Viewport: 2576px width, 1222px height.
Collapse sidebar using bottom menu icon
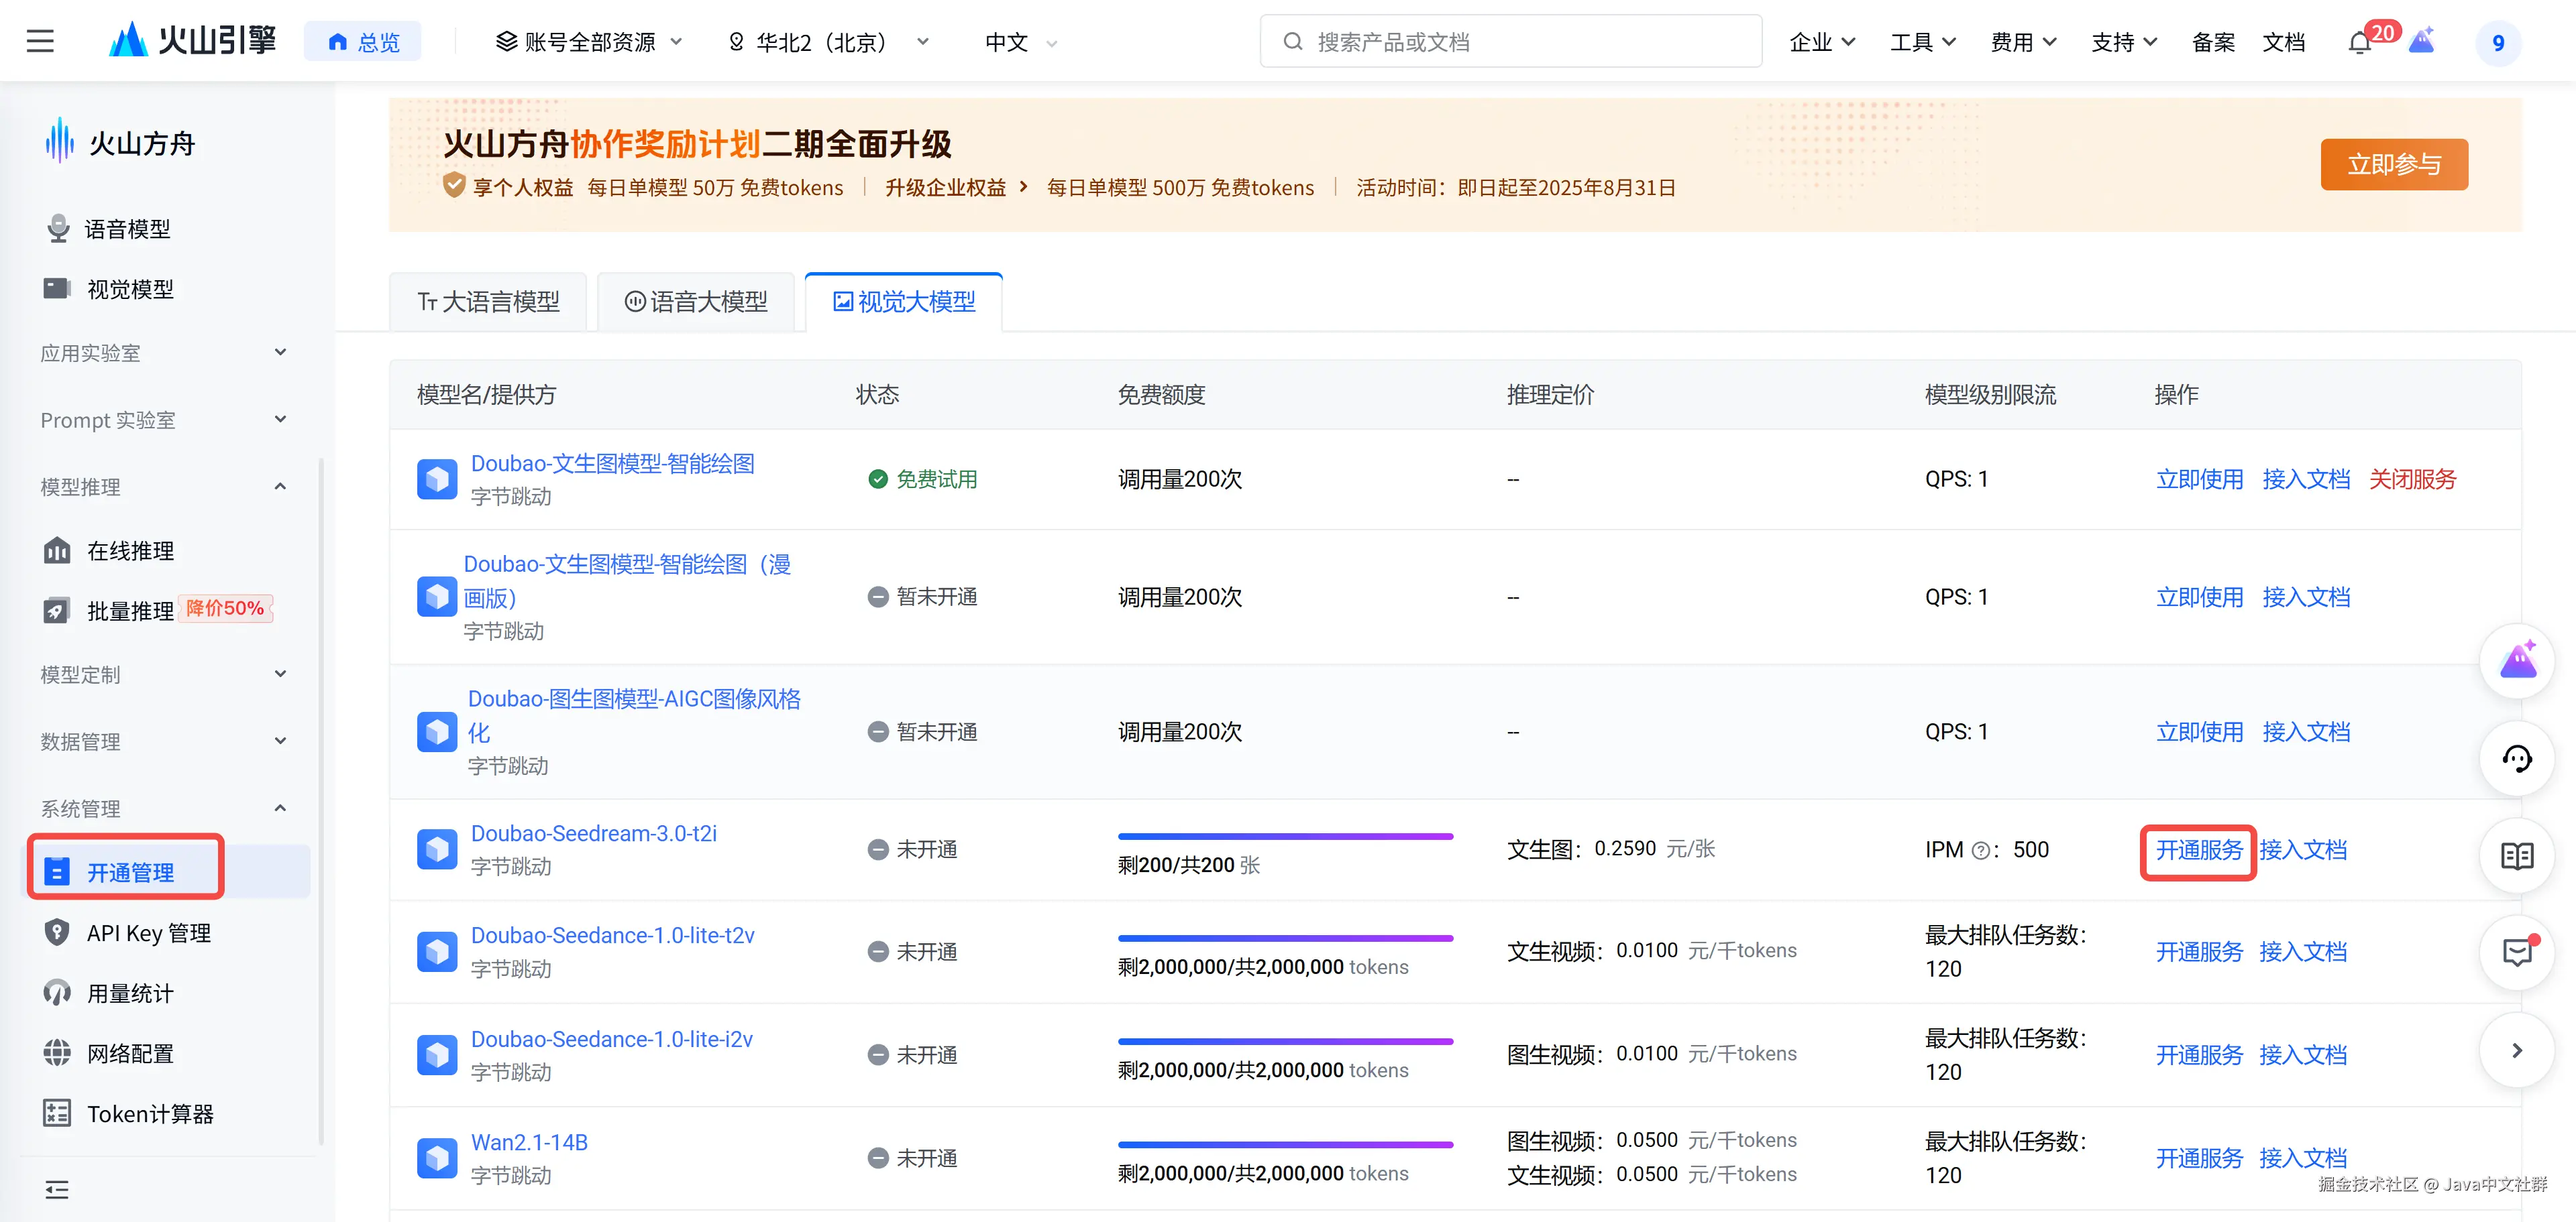[x=57, y=1189]
